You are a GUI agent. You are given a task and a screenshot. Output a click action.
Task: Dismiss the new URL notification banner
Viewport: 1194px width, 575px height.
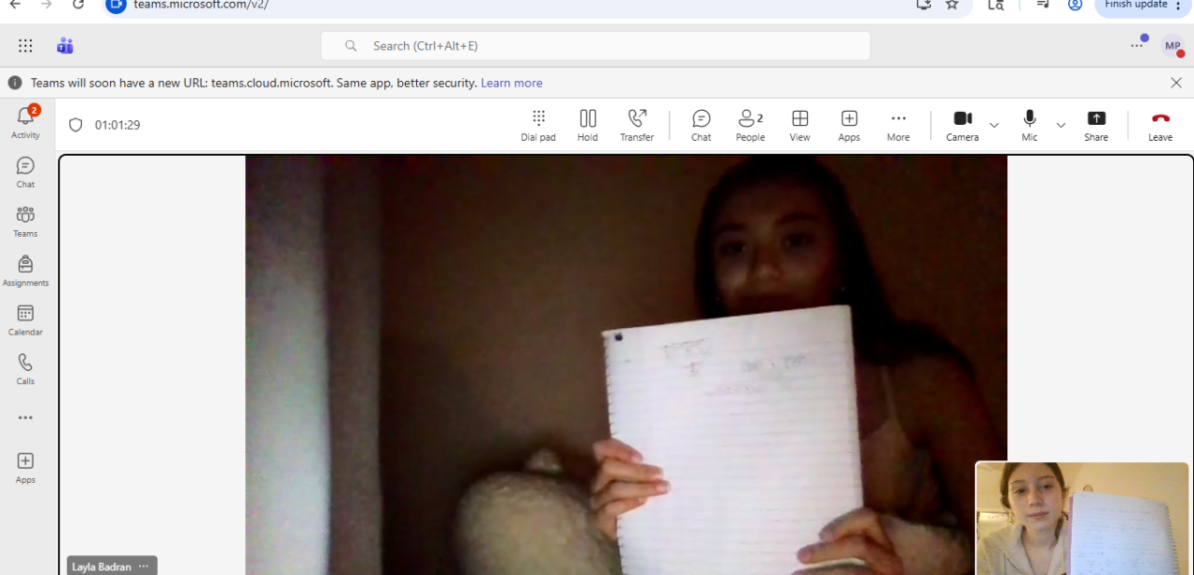(1176, 83)
